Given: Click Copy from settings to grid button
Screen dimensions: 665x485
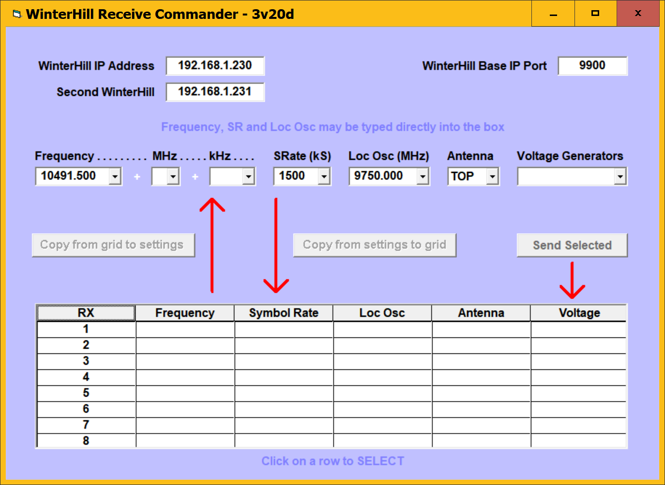Looking at the screenshot, I should tap(374, 245).
